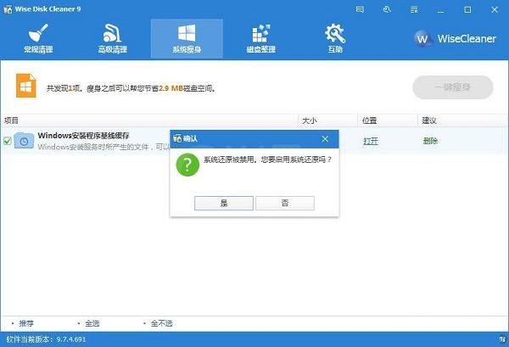Screen dimensions: 509x347
Task: Open the 磁盘整理 disk defrag tab
Action: 261,38
